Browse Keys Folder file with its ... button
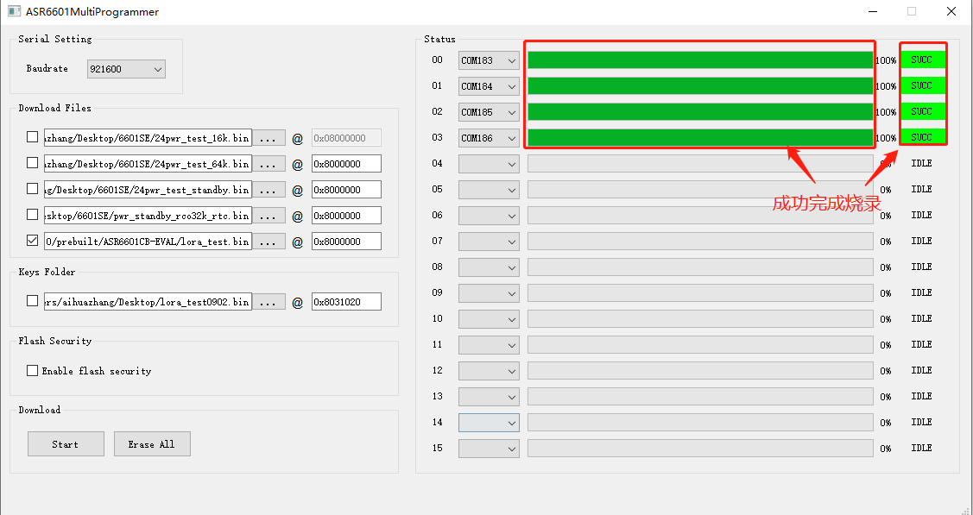The image size is (973, 515). click(x=269, y=302)
